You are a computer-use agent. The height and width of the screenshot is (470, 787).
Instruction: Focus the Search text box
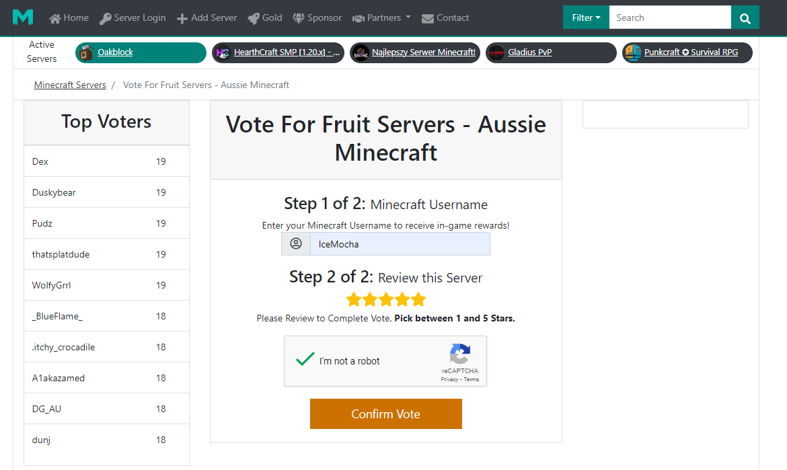tap(669, 18)
